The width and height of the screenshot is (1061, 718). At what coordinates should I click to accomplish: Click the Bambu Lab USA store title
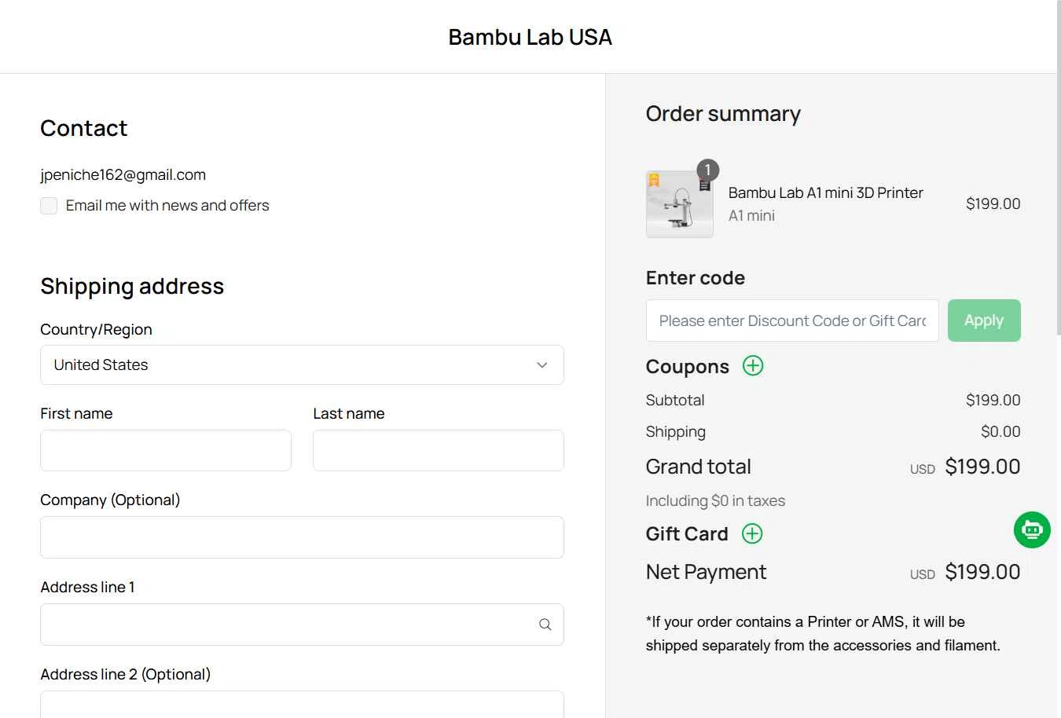pyautogui.click(x=530, y=37)
